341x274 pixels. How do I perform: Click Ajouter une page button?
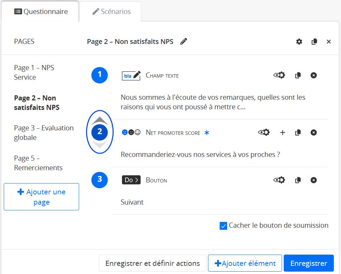[41, 197]
